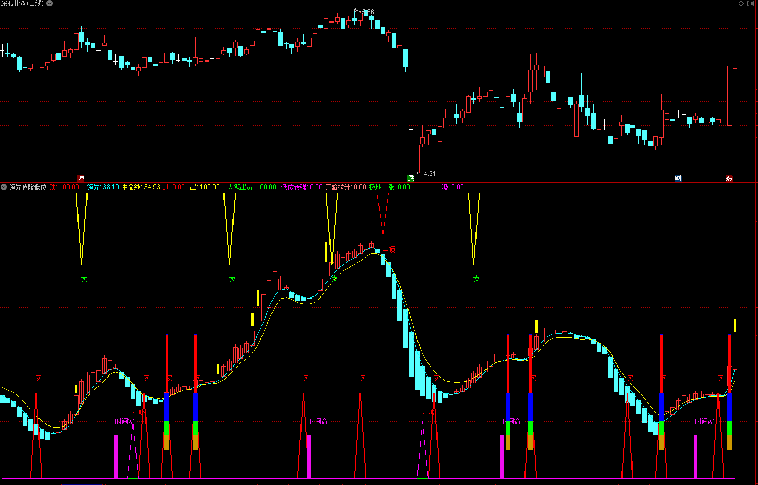Click the 领先: 38.19 indicator value

point(103,187)
